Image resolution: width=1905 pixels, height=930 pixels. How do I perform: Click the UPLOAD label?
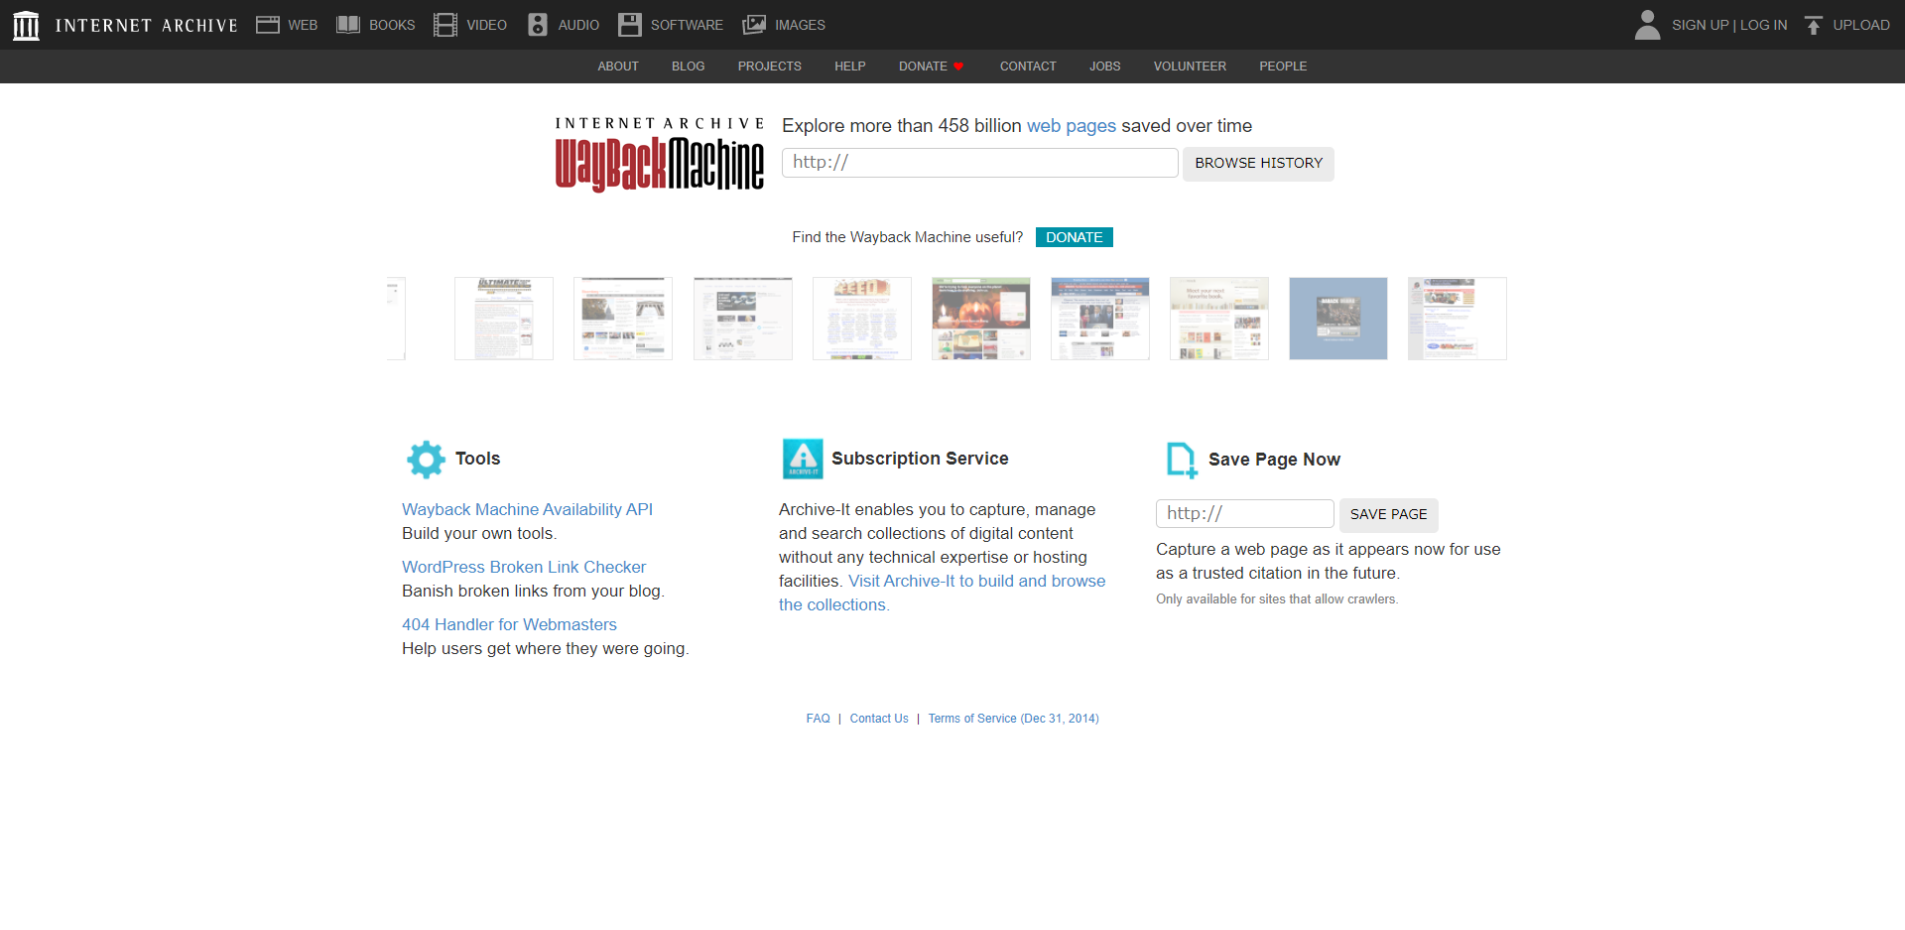coord(1861,25)
